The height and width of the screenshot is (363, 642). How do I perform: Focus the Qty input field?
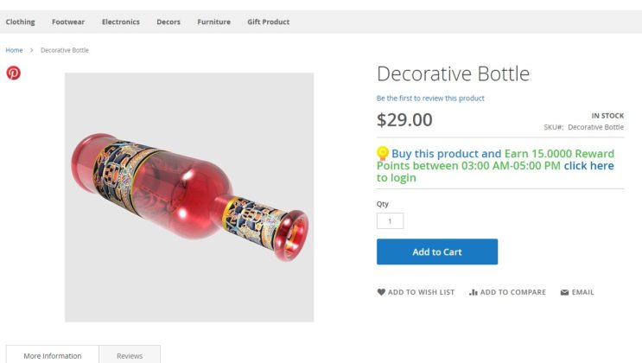click(390, 220)
